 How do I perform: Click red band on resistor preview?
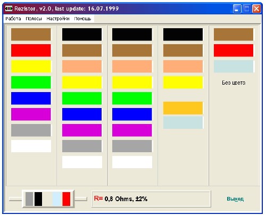66,199
